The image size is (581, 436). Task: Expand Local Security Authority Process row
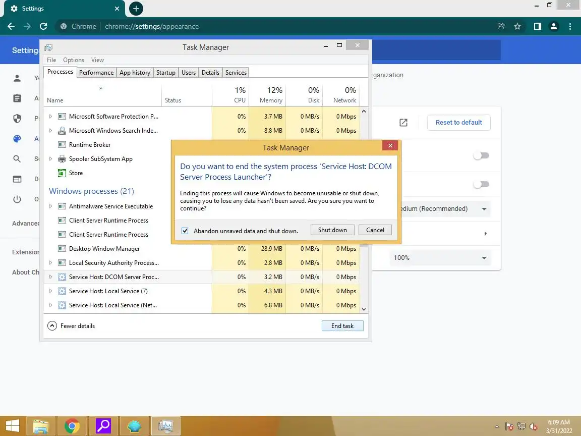coord(51,262)
